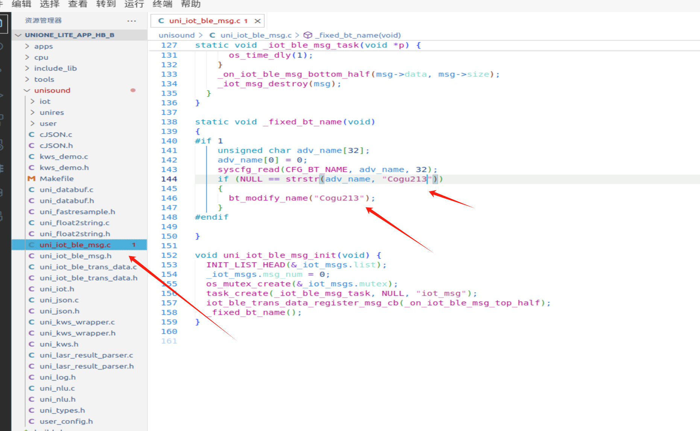Click the C icon beside uni_types.h

click(x=32, y=410)
